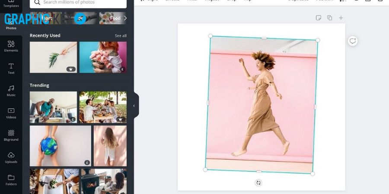The image size is (389, 194).
Task: Open the Music panel
Action: click(11, 91)
